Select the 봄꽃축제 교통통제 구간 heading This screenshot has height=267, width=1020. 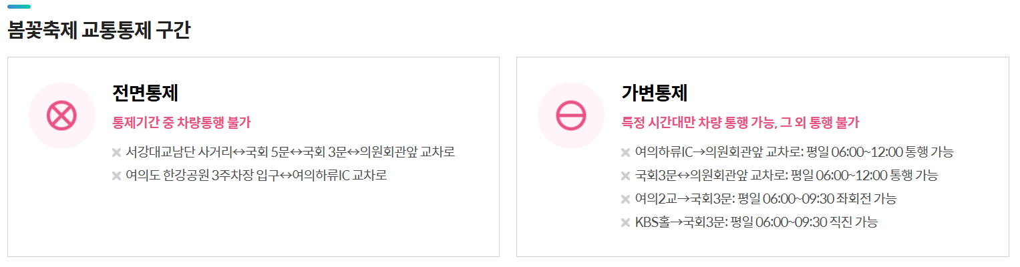tap(99, 31)
